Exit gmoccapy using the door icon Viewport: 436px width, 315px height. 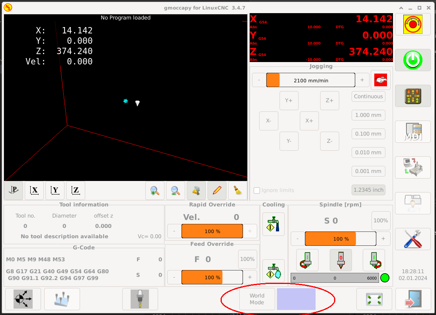[413, 299]
